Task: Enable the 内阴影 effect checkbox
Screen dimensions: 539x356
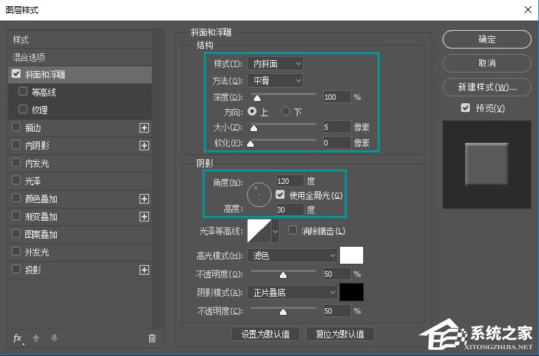Action: (x=16, y=145)
